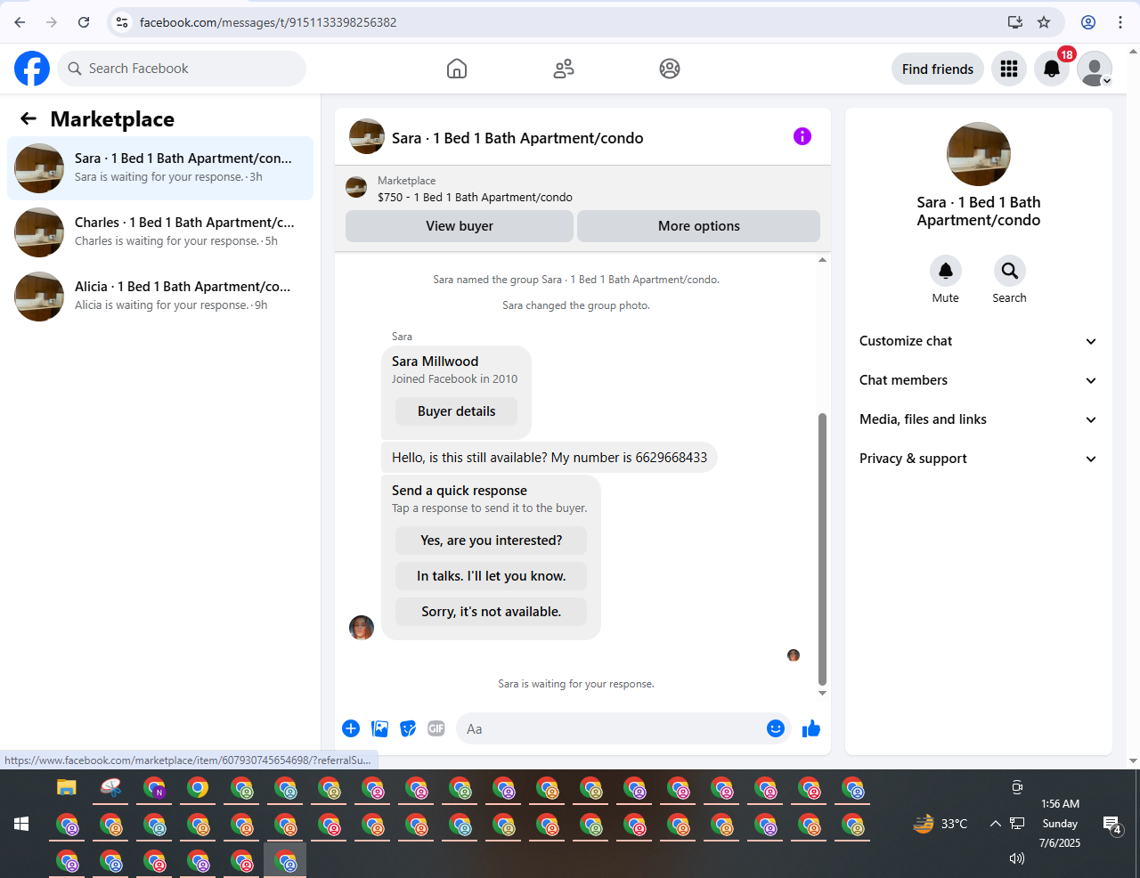1140x878 pixels.
Task: Attach a photo with the image icon
Action: coord(380,728)
